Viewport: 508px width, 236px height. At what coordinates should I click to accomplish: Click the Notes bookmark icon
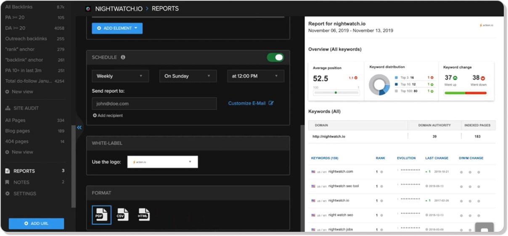pyautogui.click(x=7, y=182)
